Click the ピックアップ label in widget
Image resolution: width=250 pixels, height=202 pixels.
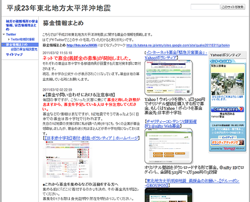point(228,137)
